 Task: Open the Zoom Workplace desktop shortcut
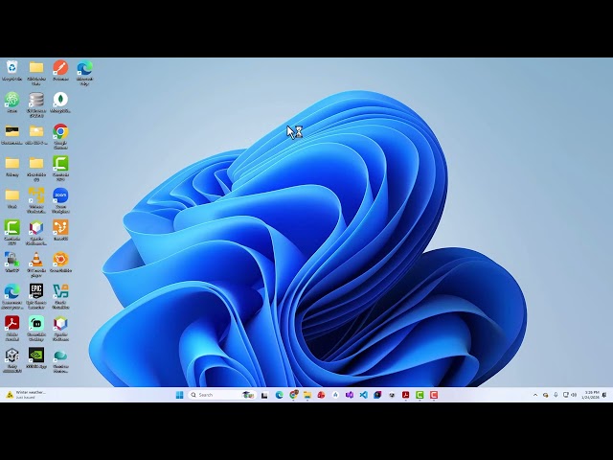pyautogui.click(x=60, y=200)
